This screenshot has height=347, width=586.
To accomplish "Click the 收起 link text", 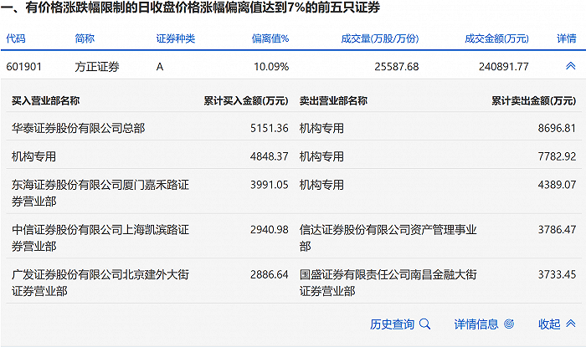I will click(549, 324).
